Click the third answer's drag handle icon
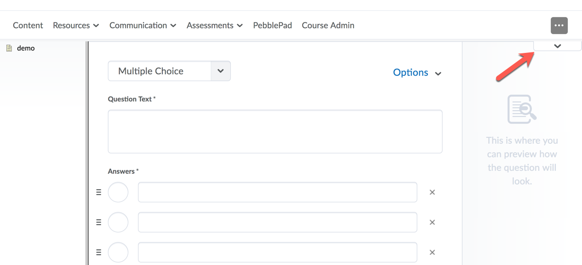Screen dimensions: 582x265 pyautogui.click(x=99, y=252)
